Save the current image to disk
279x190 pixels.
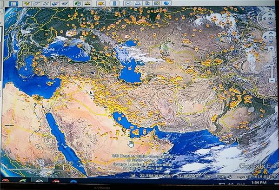[147, 3]
